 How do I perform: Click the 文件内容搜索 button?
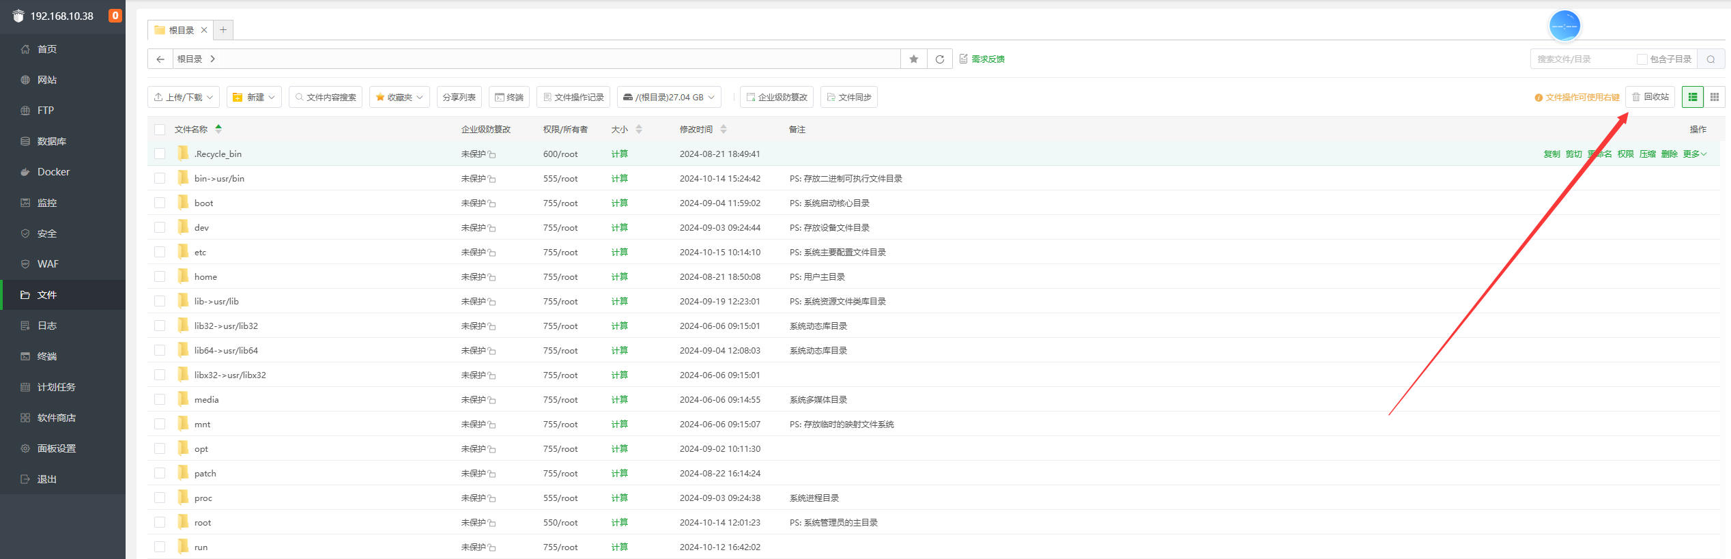(x=326, y=98)
